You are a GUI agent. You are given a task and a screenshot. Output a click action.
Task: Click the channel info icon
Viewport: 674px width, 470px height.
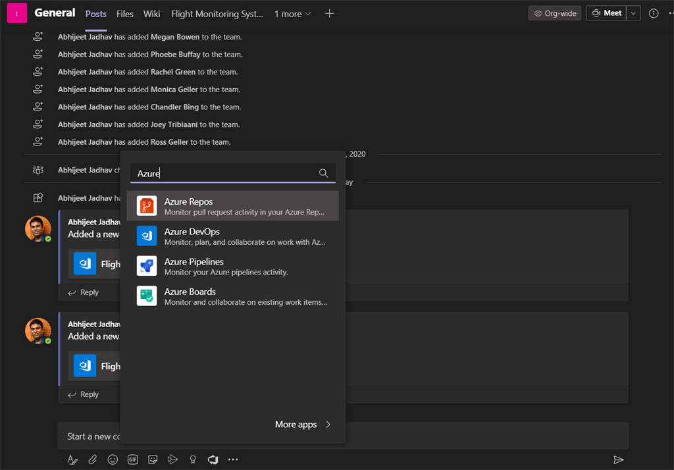[x=654, y=13]
